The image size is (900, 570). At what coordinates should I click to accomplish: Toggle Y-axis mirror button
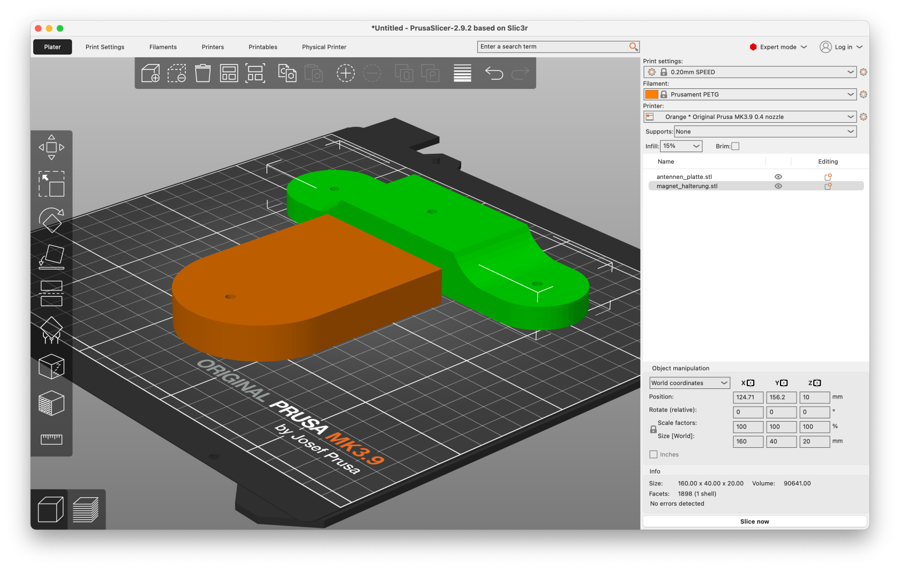click(x=784, y=383)
